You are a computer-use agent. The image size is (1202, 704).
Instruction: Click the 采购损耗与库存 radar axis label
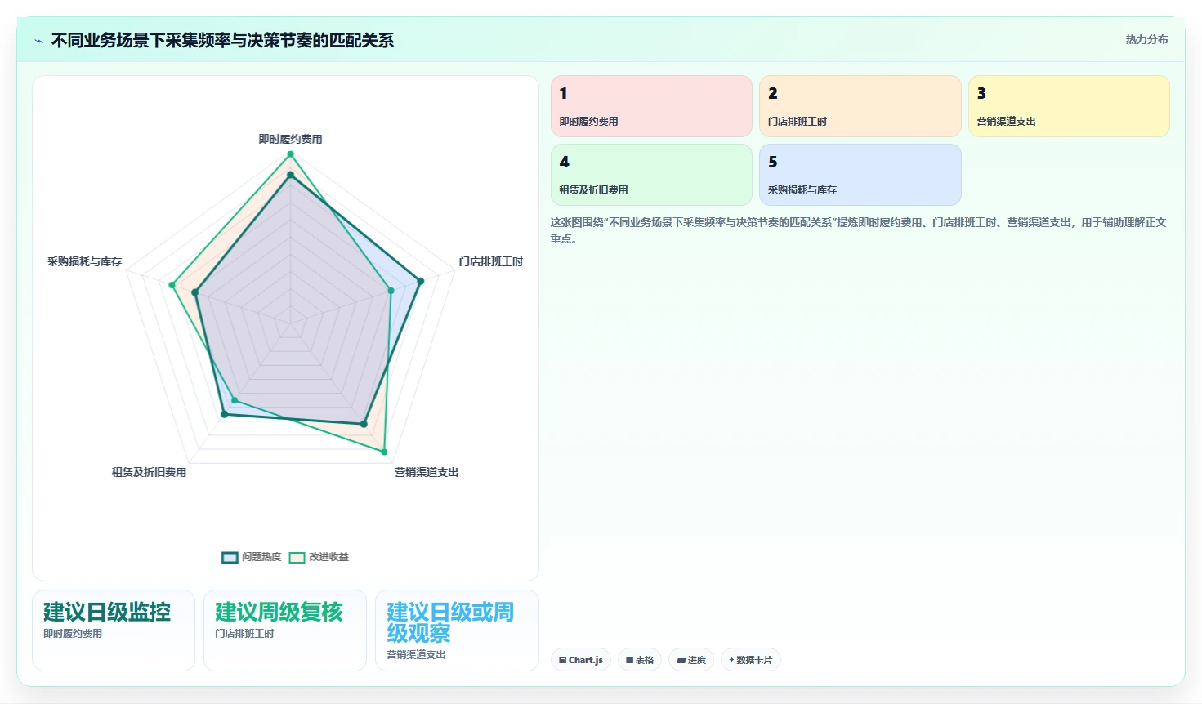coord(84,262)
